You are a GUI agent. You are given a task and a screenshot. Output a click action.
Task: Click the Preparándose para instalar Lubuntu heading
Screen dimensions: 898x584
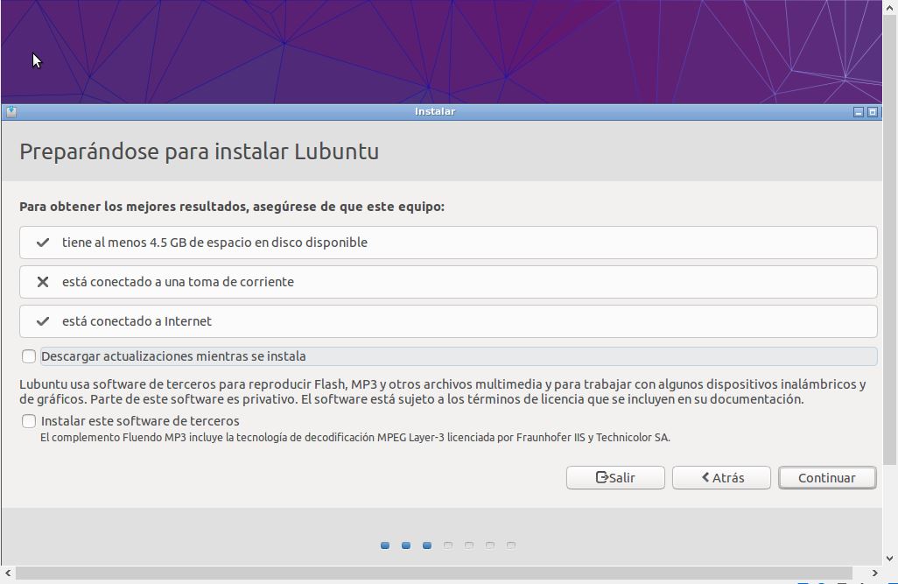(x=199, y=151)
